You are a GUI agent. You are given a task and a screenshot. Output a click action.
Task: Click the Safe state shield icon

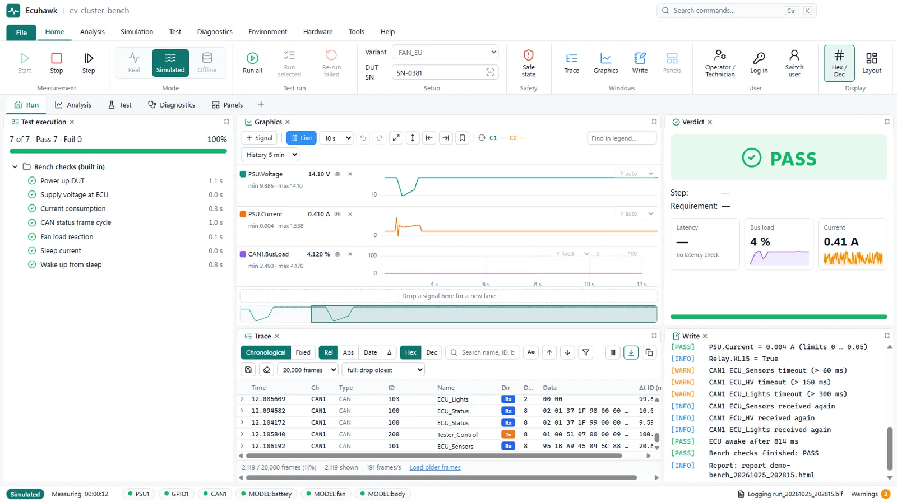click(x=528, y=55)
